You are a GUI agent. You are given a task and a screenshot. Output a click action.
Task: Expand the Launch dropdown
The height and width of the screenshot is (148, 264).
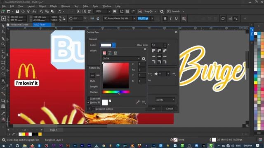183,12
